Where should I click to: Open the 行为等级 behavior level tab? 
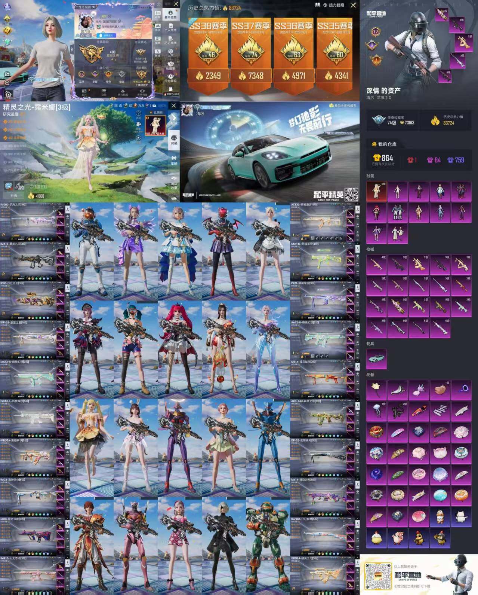pos(170,78)
